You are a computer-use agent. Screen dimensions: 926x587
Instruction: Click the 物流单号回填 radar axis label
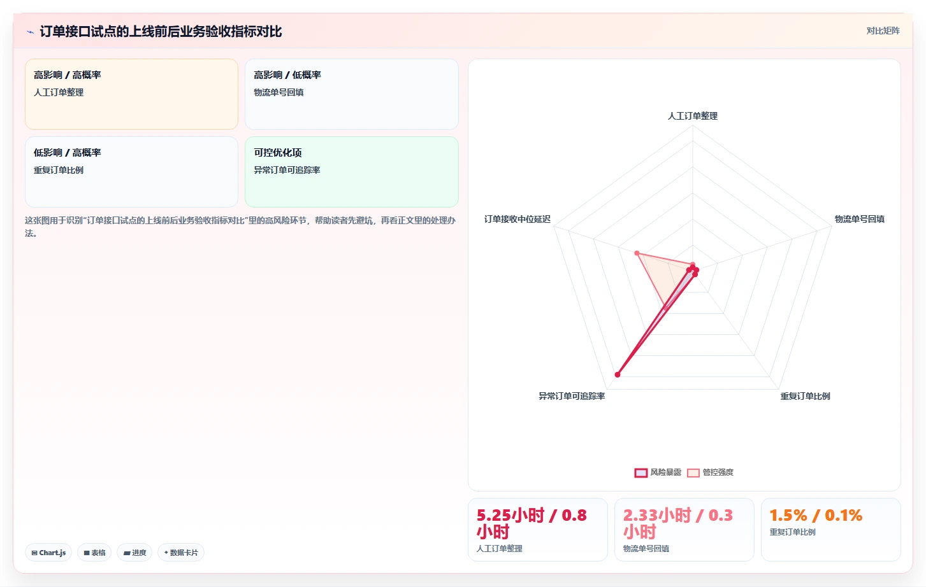(x=860, y=219)
